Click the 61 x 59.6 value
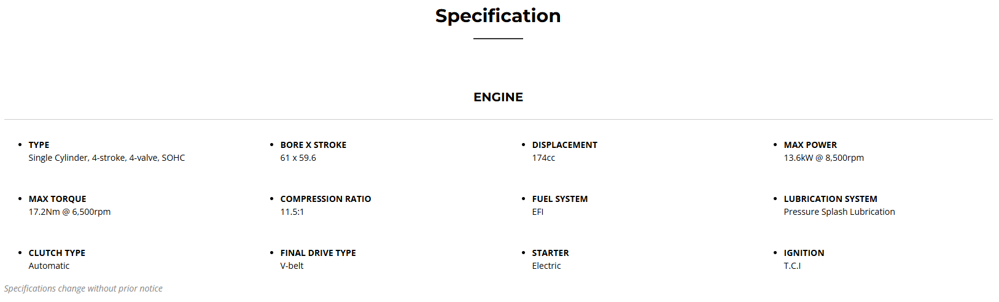Screen dimensions: 999x302 (298, 158)
